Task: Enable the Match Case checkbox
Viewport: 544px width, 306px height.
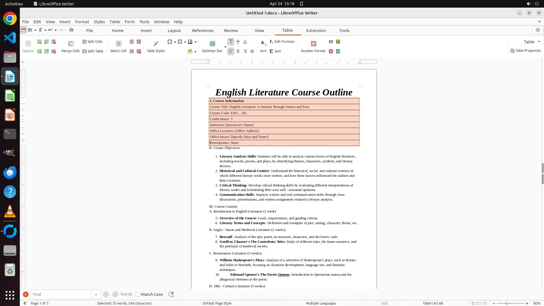Action: tap(138, 294)
